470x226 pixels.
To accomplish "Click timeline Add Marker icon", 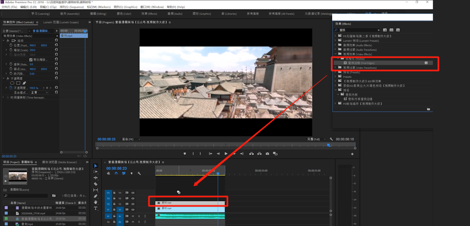I will pos(131,173).
